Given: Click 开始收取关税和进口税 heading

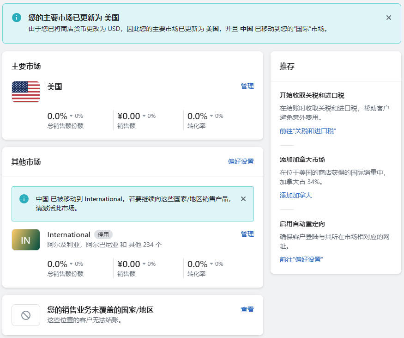Looking at the screenshot, I should [312, 95].
